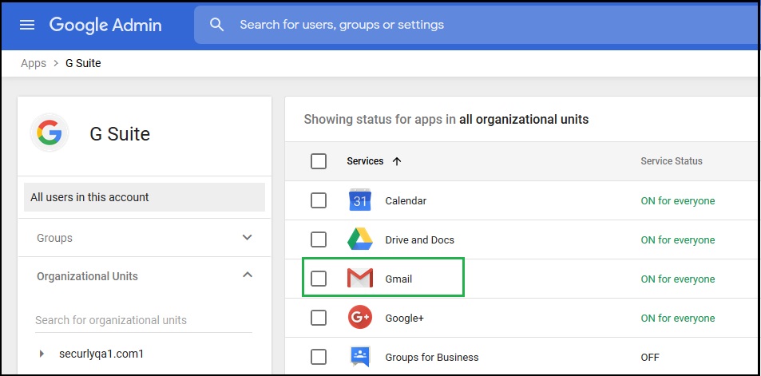Screen dimensions: 761x376
Task: Tick the Calendar row checkbox
Action: [319, 200]
